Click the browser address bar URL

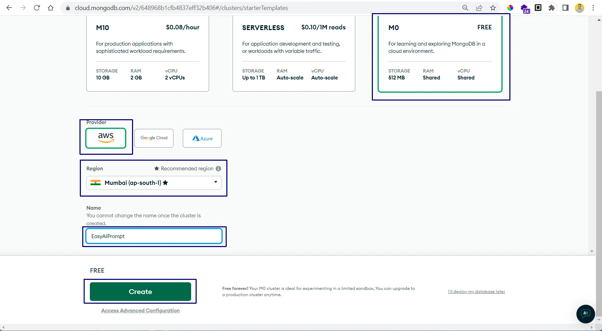181,8
